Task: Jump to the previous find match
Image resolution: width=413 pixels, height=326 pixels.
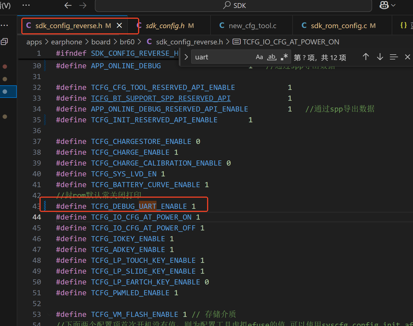Action: pos(366,57)
